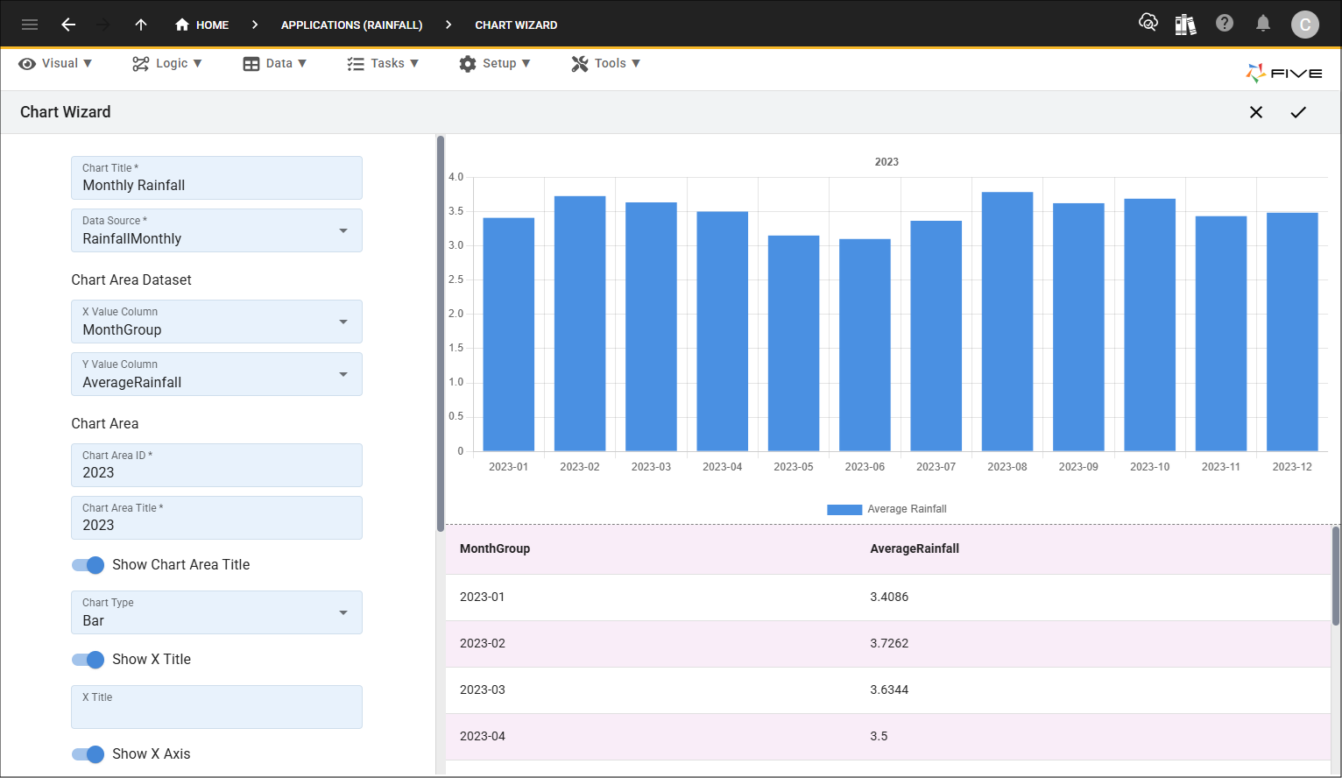
Task: Disable the Show X Title toggle
Action: coord(88,660)
